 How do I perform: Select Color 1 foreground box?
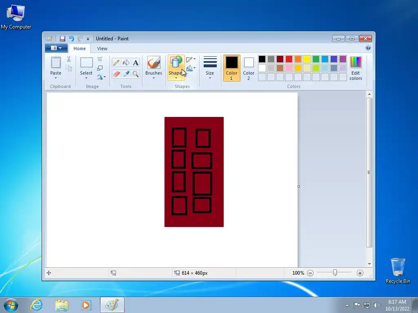click(231, 68)
